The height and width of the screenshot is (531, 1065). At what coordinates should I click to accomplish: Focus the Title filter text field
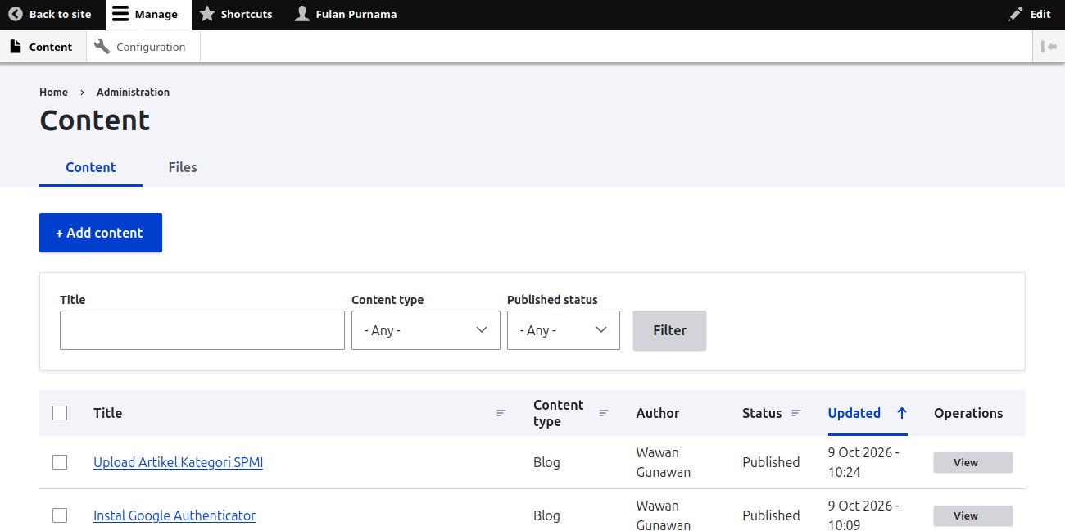click(x=202, y=330)
